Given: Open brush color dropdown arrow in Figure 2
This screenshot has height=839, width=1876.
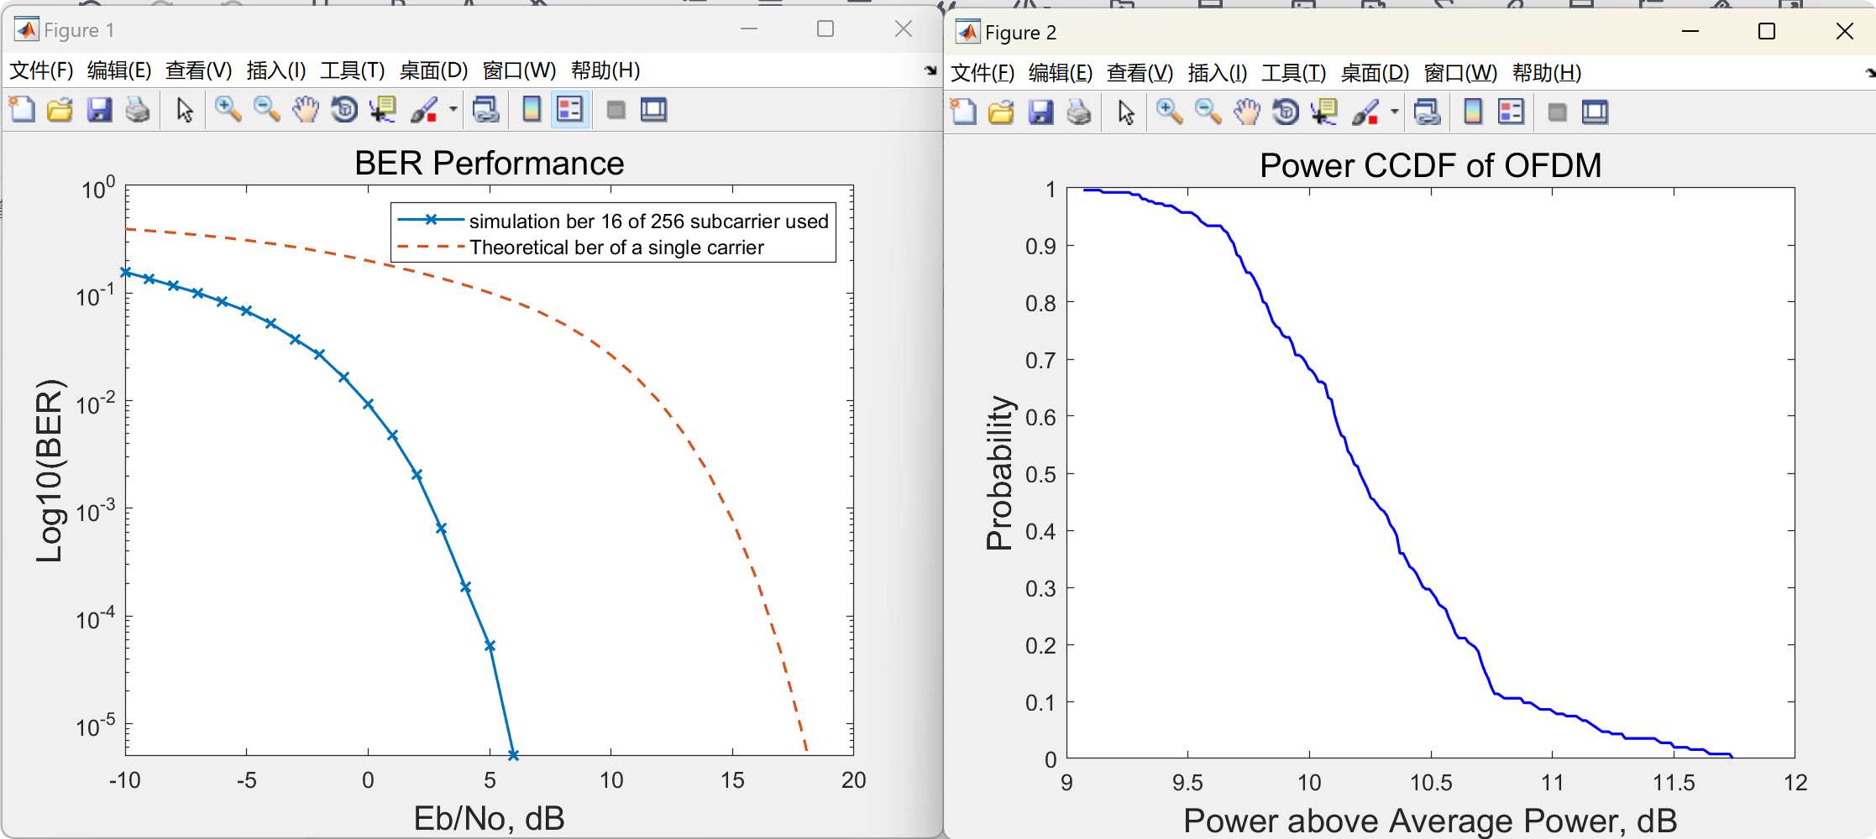Looking at the screenshot, I should click(1394, 112).
